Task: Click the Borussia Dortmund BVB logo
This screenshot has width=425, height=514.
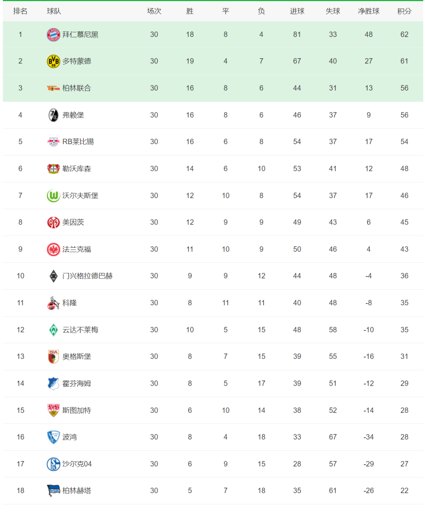Action: [x=53, y=61]
